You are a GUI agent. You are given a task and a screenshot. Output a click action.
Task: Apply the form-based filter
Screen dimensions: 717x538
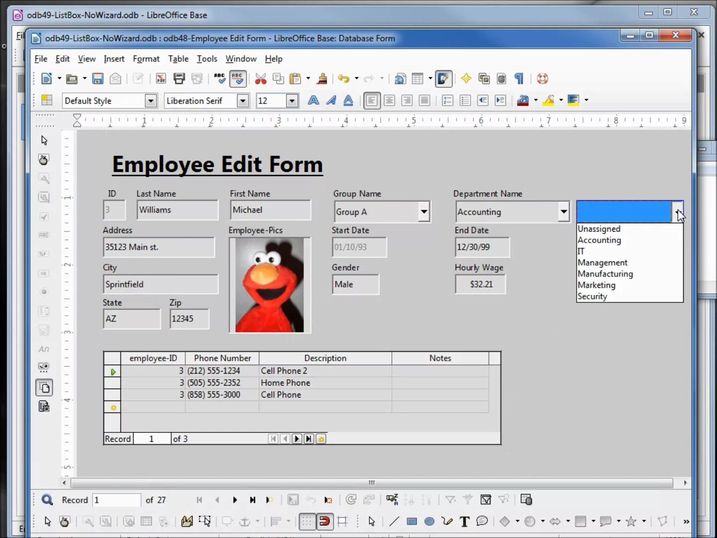click(486, 500)
